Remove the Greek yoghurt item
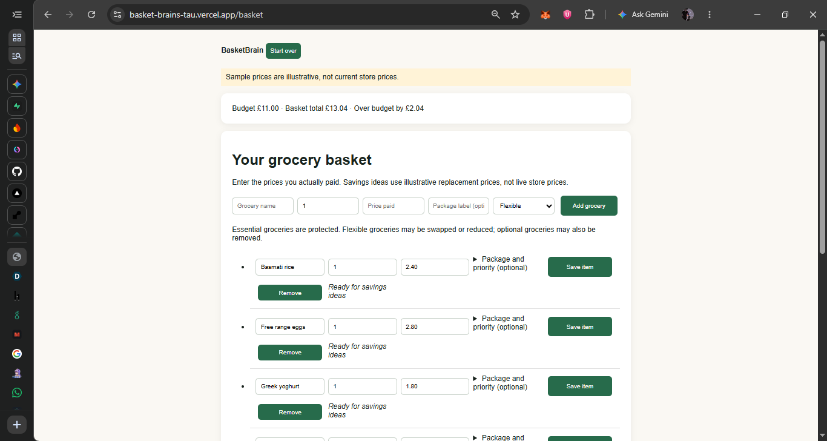Viewport: 827px width, 441px height. point(290,413)
